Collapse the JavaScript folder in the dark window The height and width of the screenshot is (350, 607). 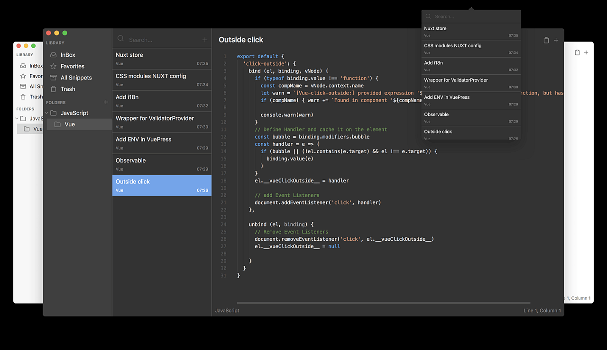[x=47, y=113]
